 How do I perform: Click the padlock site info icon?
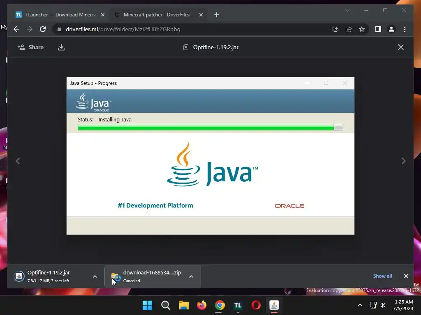coord(59,29)
